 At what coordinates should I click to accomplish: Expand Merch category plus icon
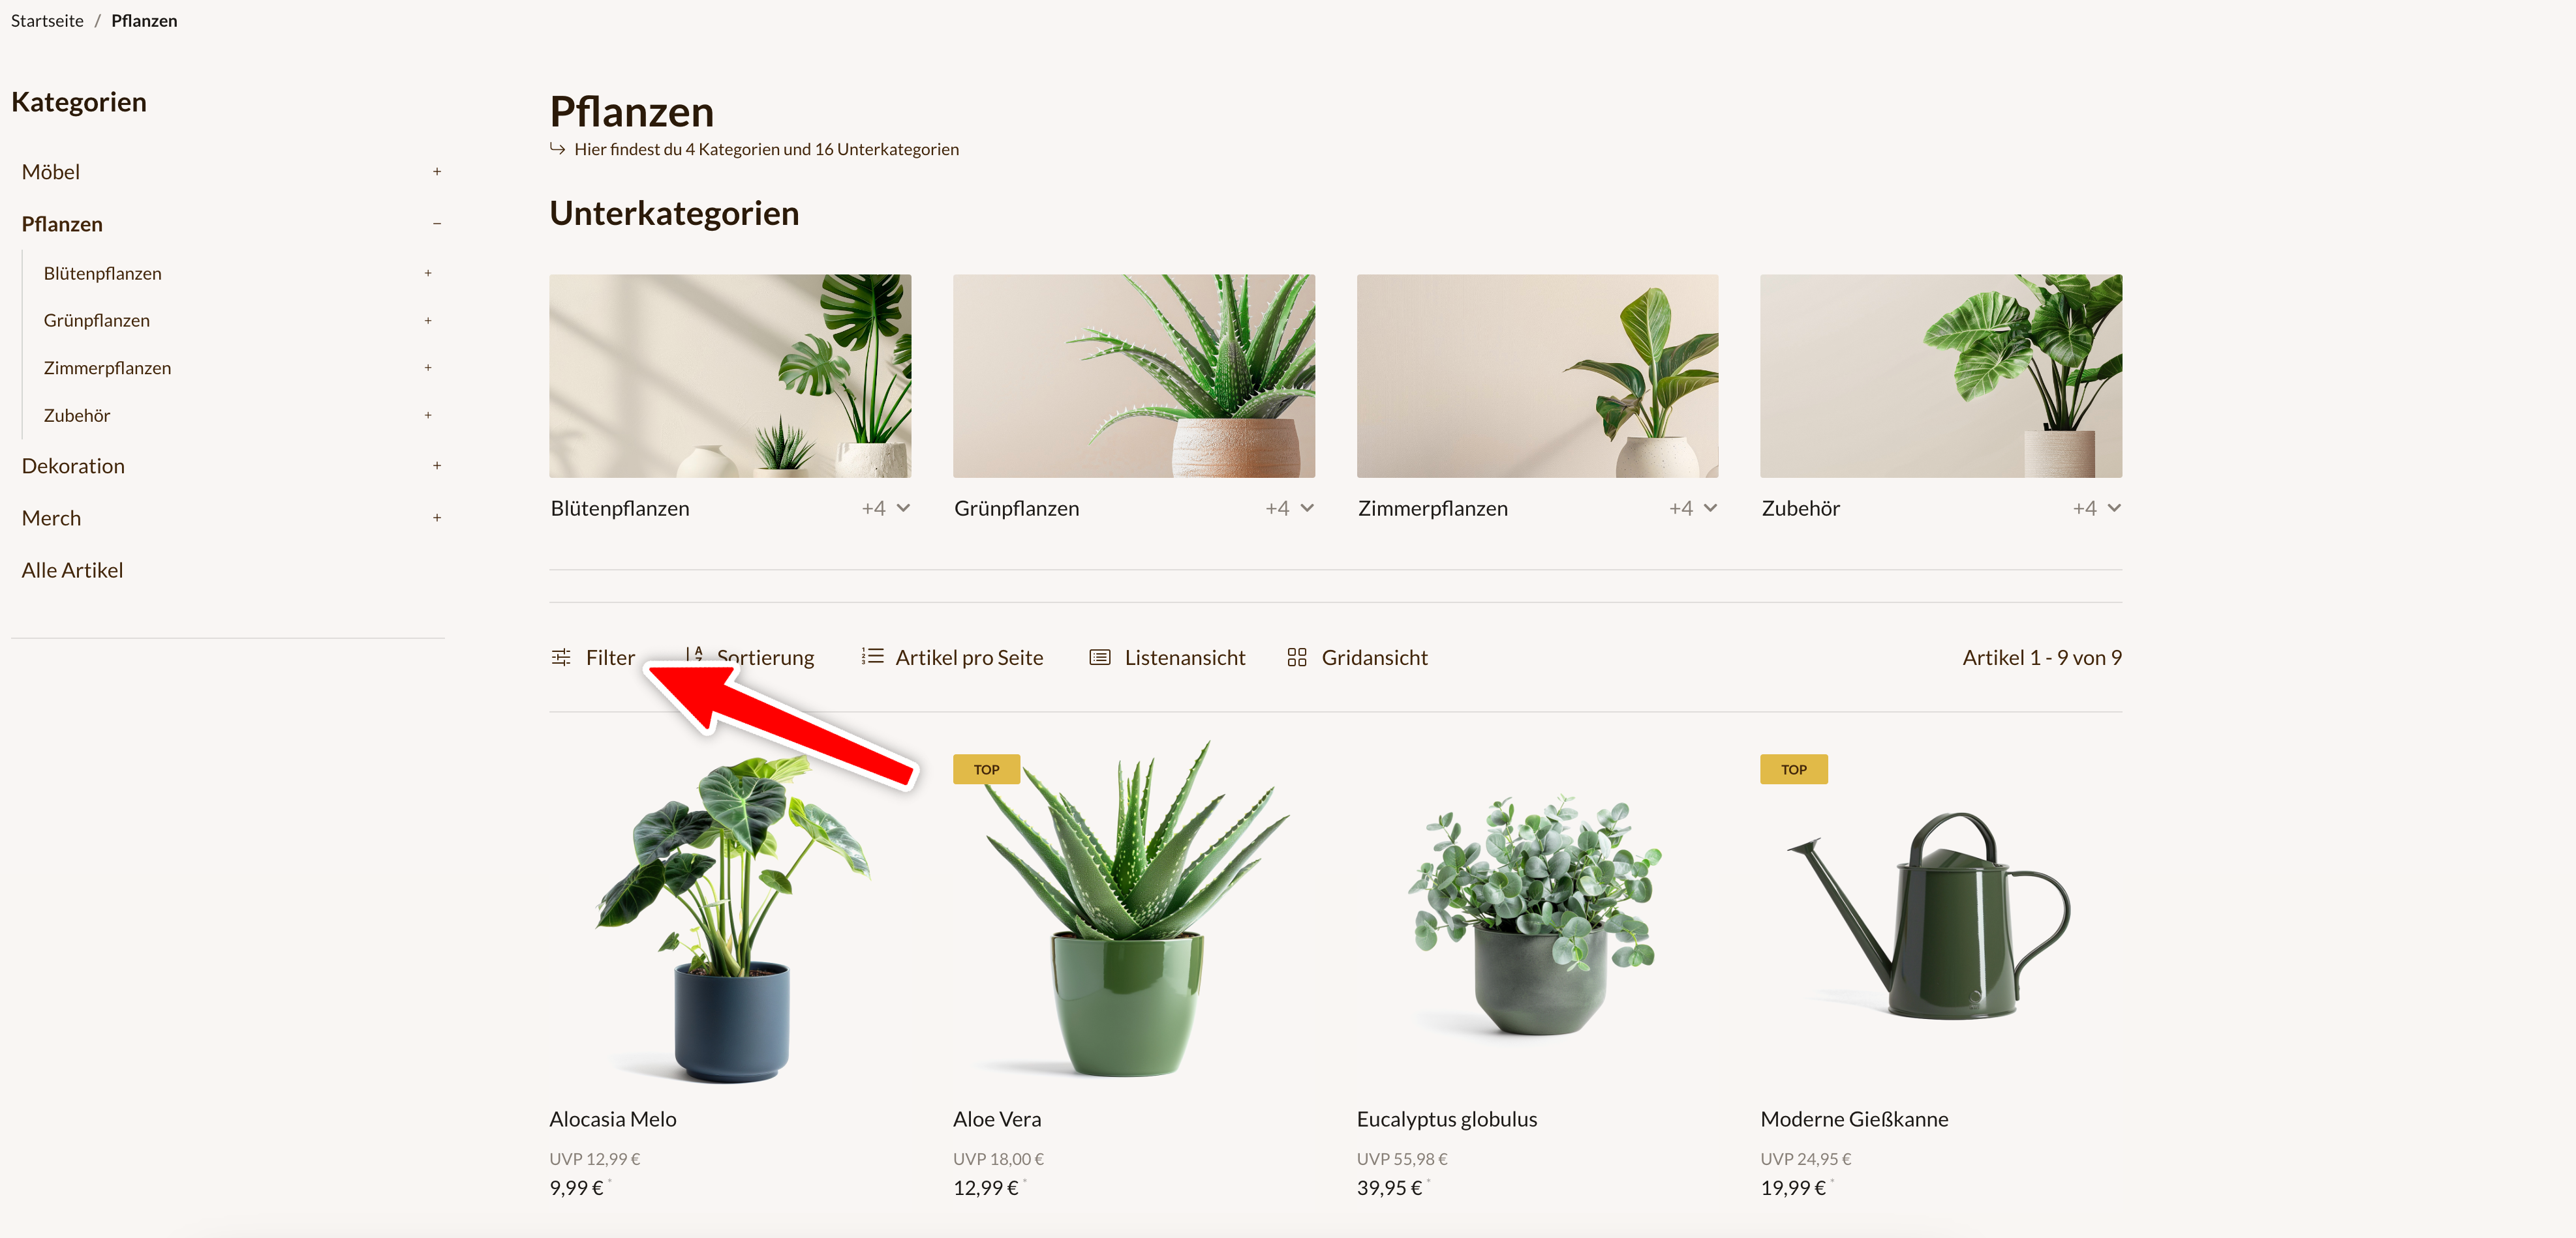[437, 518]
